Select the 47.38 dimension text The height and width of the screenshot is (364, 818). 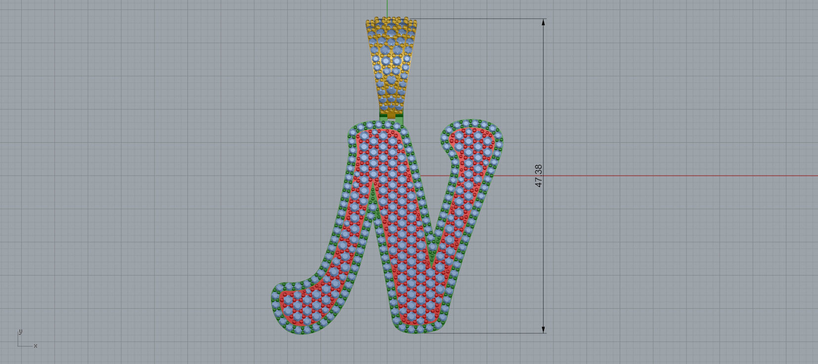(x=539, y=176)
